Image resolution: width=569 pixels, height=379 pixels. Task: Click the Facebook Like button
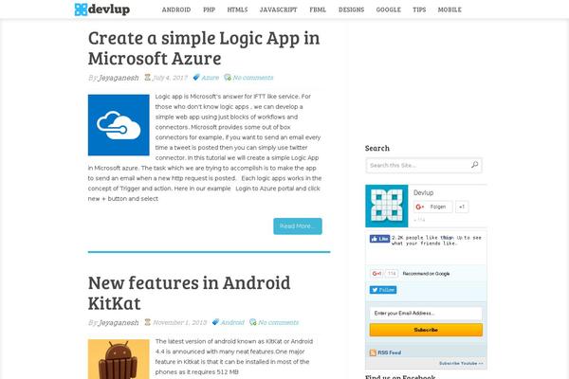(x=380, y=239)
